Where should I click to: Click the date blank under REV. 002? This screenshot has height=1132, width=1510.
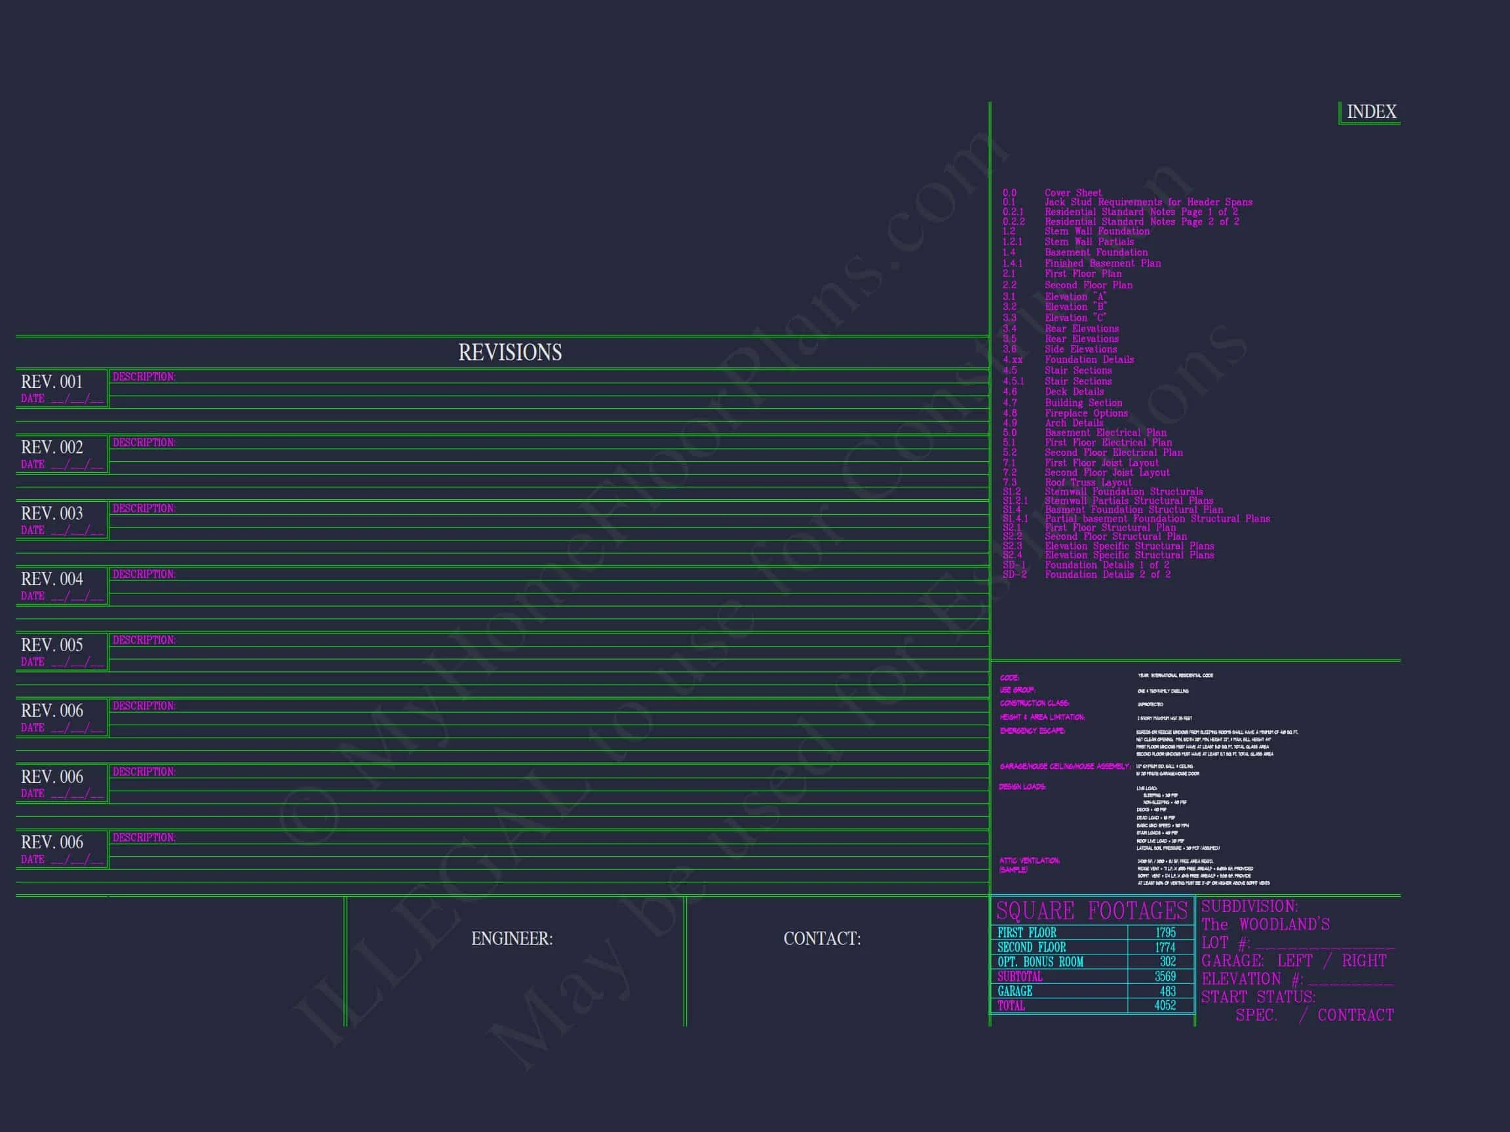(77, 465)
